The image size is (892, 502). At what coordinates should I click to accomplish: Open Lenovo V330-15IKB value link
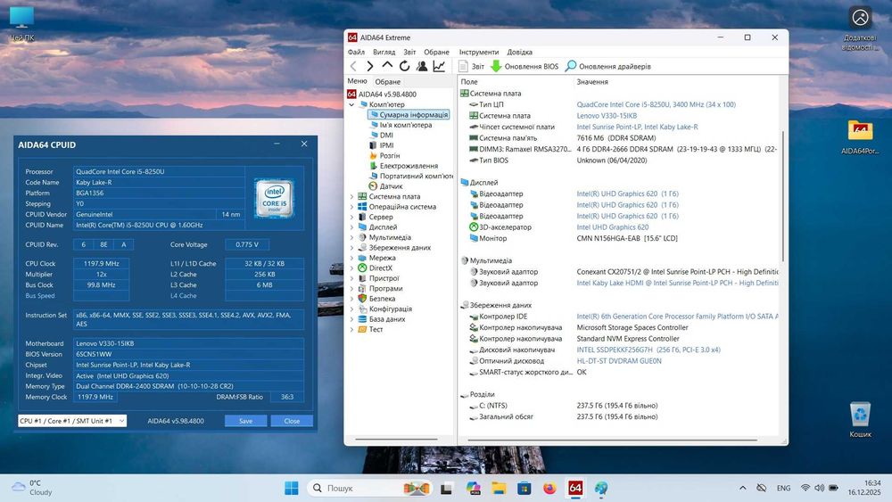pyautogui.click(x=607, y=116)
